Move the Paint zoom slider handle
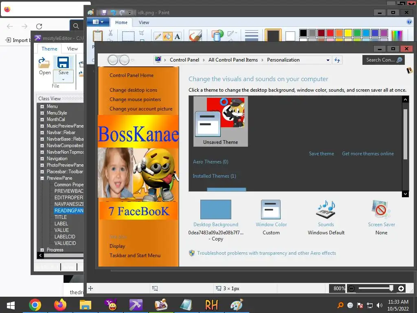The image size is (417, 313). 391,288
